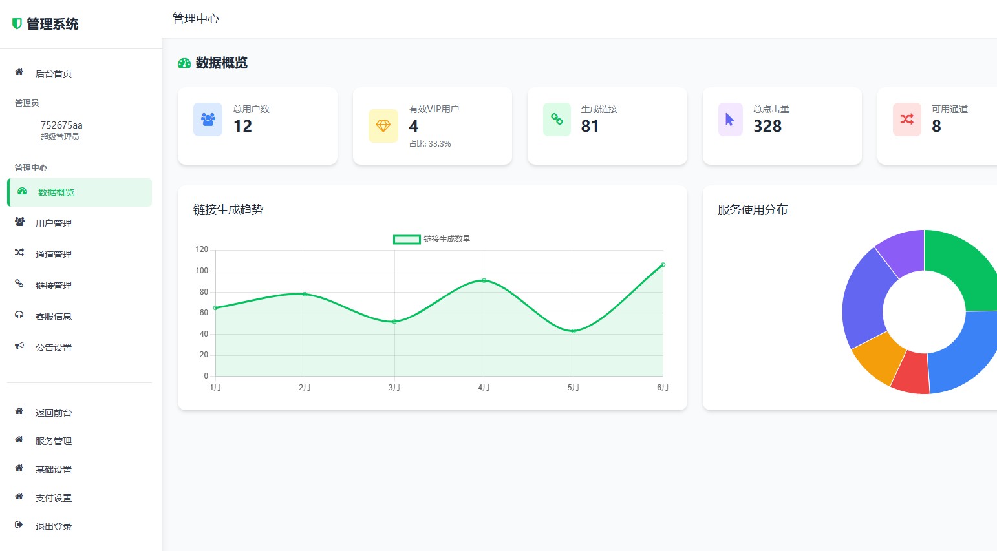Click the cursor icon on 总点击量 card
Image resolution: width=997 pixels, height=551 pixels.
point(730,119)
